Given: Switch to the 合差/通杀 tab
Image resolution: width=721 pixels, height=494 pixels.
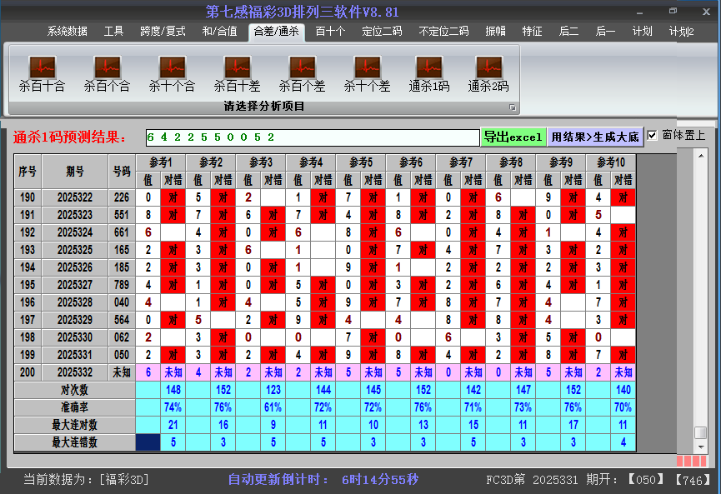Looking at the screenshot, I should coord(275,33).
